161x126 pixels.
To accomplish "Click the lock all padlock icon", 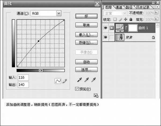I will pos(131,19).
